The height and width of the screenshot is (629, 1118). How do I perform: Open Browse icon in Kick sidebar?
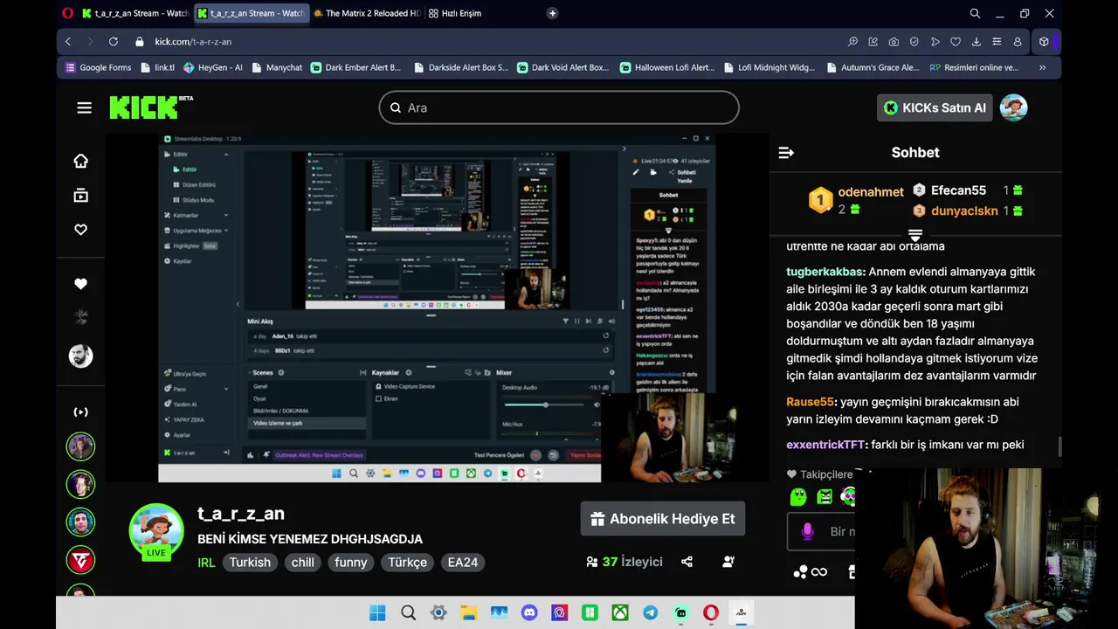80,196
